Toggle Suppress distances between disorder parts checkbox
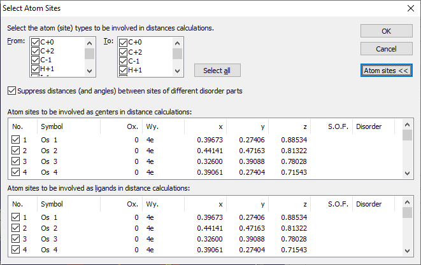The image size is (421, 265). (x=13, y=91)
